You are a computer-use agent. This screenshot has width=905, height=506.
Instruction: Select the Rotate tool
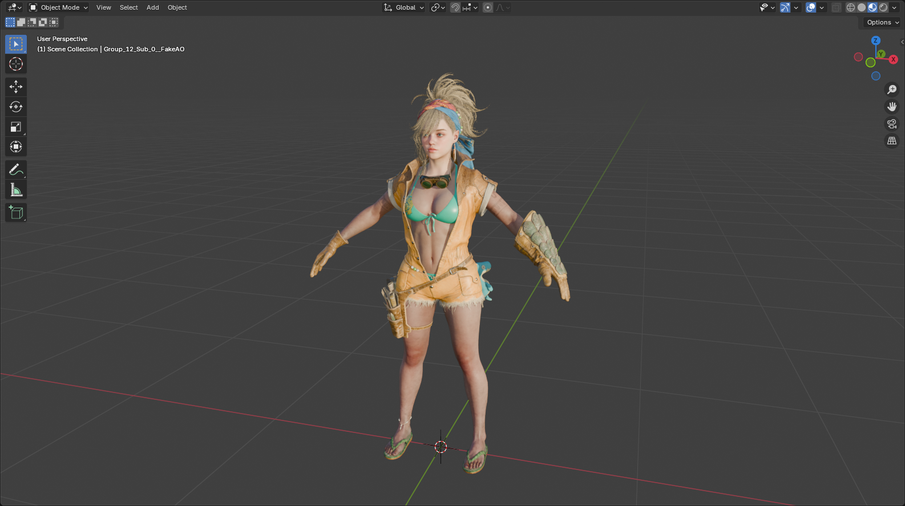(x=16, y=107)
